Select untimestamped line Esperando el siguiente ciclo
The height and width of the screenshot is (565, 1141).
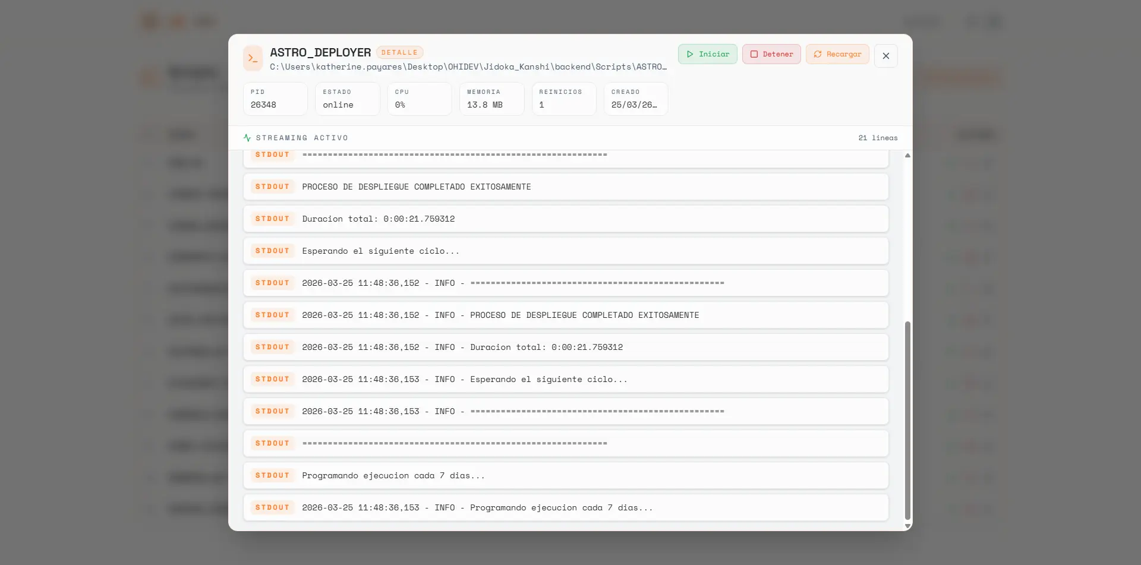pos(566,251)
